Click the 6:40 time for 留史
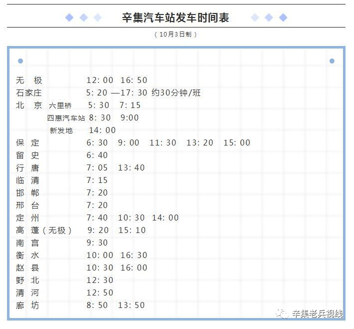 97,155
